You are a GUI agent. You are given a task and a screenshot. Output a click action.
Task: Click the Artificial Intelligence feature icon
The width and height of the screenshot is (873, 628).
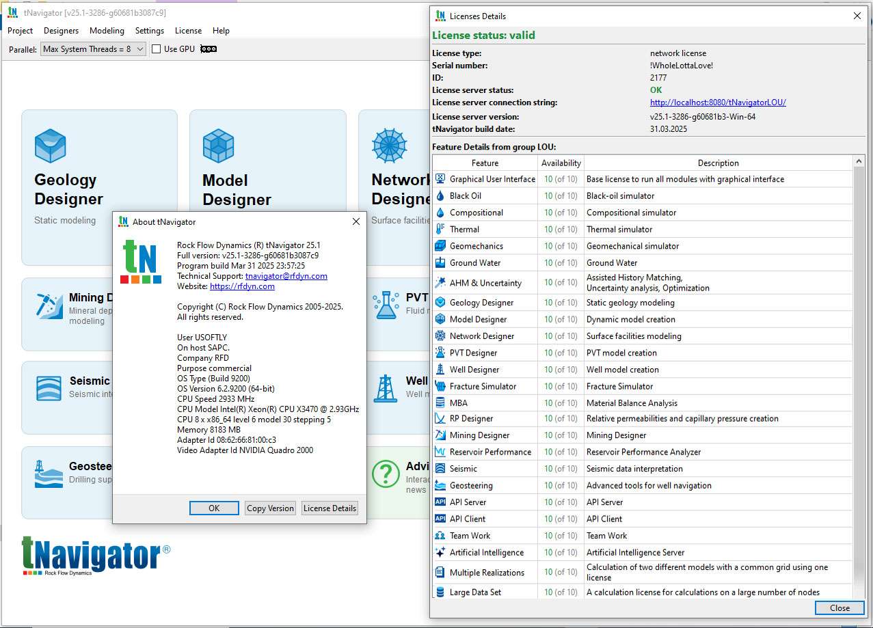tap(440, 553)
